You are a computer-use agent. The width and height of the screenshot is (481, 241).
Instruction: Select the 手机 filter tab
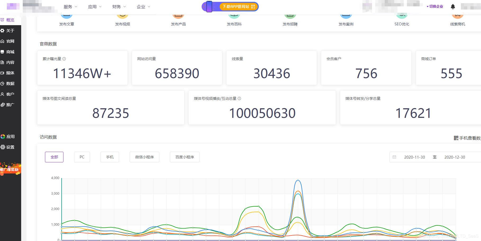[x=110, y=157]
